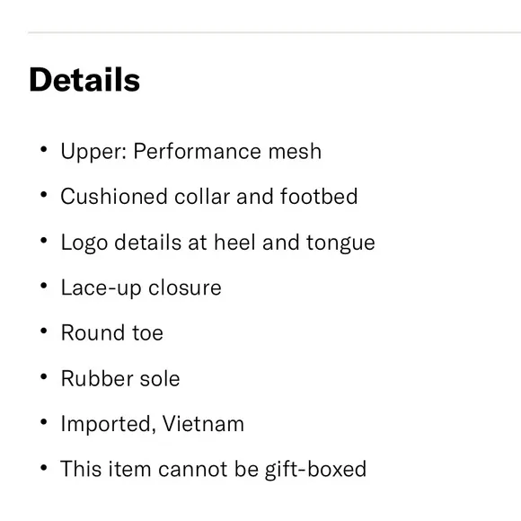Click the bullet before Imported, Vietnam

(x=43, y=422)
